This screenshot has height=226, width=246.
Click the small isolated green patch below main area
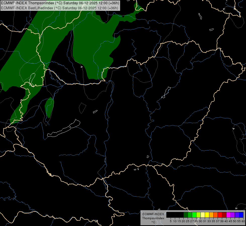[x=50, y=107]
